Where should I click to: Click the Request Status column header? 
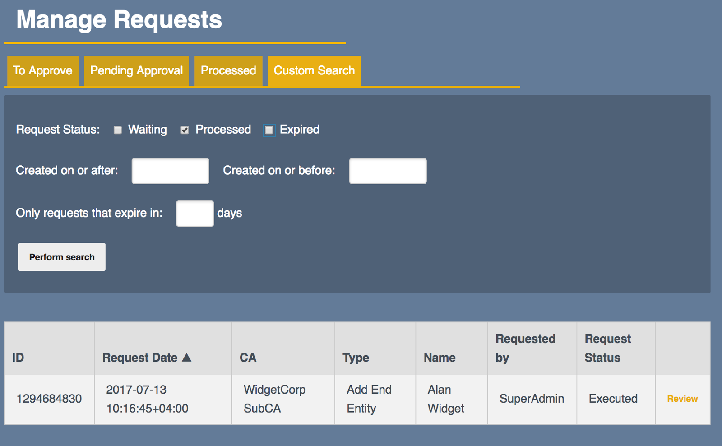tap(607, 348)
